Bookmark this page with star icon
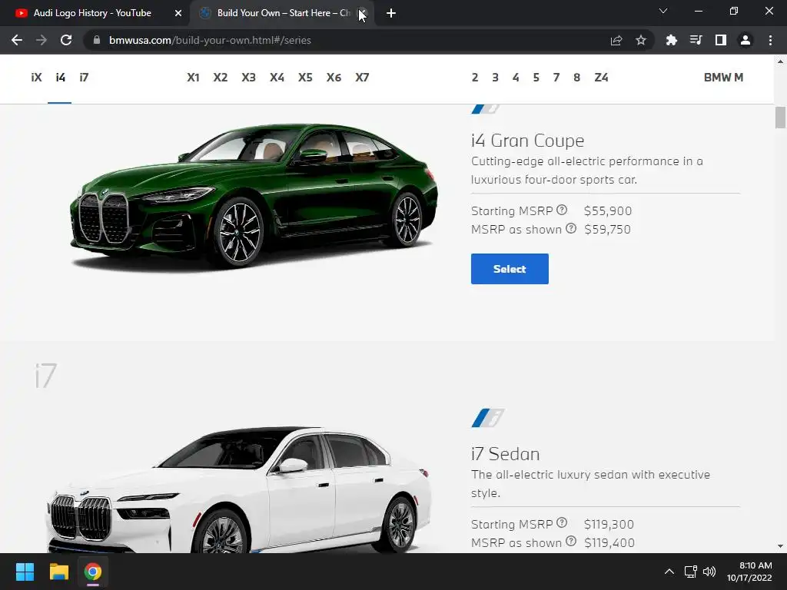Image resolution: width=787 pixels, height=590 pixels. tap(641, 40)
